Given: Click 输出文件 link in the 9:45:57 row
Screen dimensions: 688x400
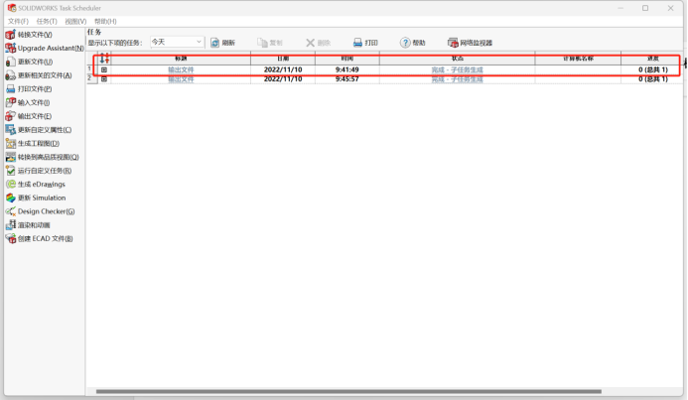Looking at the screenshot, I should coord(181,79).
